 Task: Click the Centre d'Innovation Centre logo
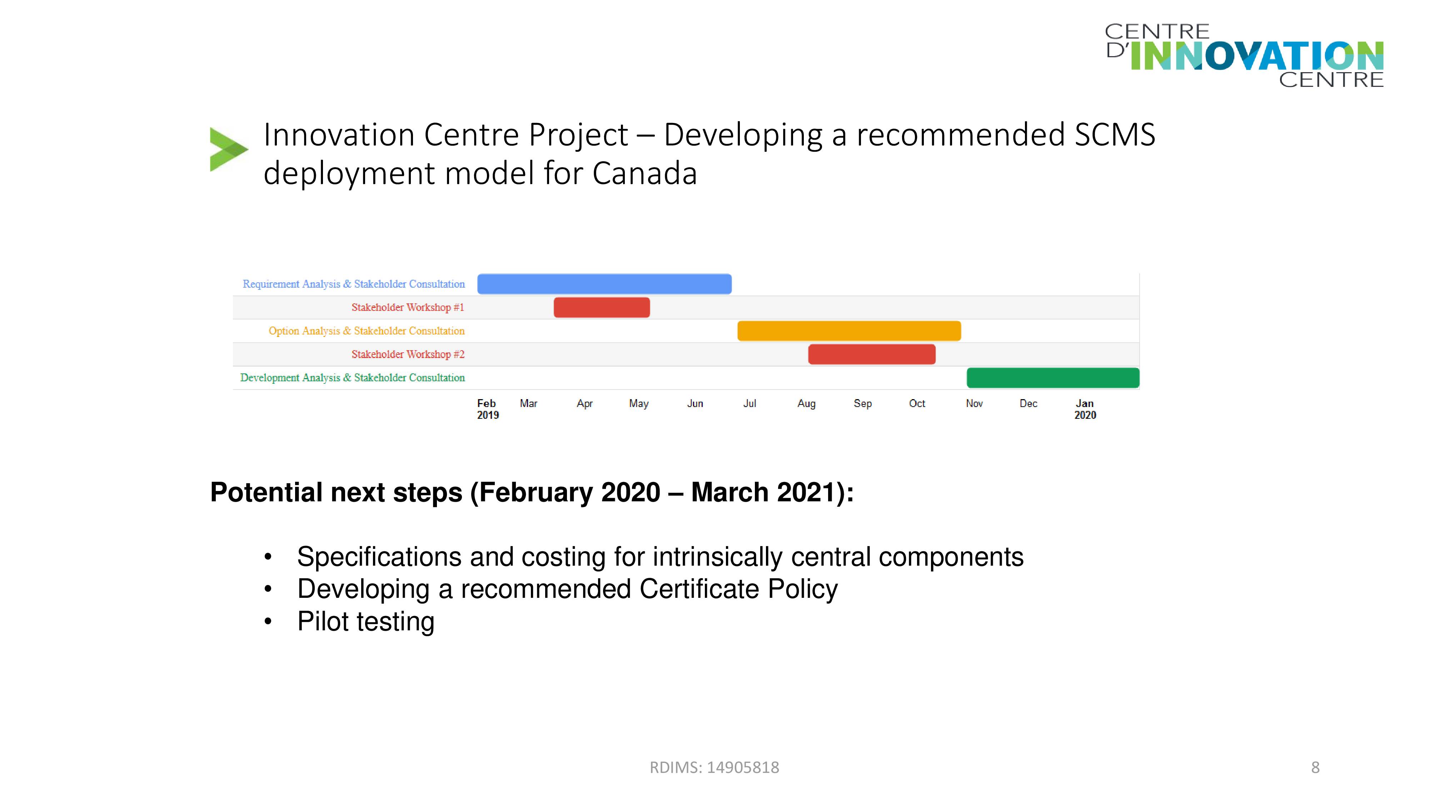point(1244,55)
